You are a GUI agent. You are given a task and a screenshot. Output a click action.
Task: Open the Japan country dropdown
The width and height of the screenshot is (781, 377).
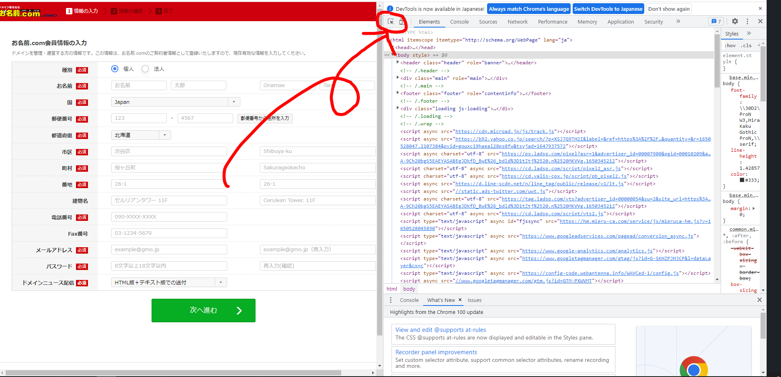[x=176, y=102]
